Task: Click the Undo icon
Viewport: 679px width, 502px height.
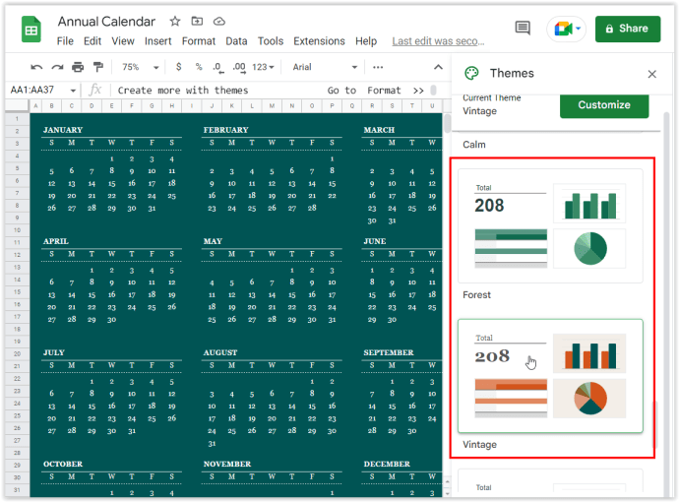Action: 36,67
